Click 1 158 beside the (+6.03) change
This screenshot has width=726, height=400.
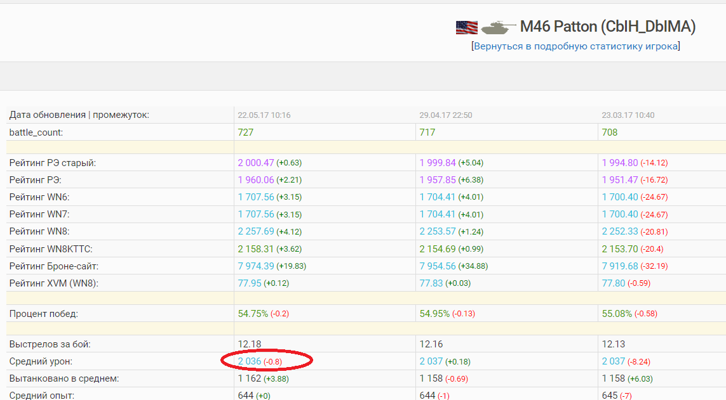(x=614, y=378)
